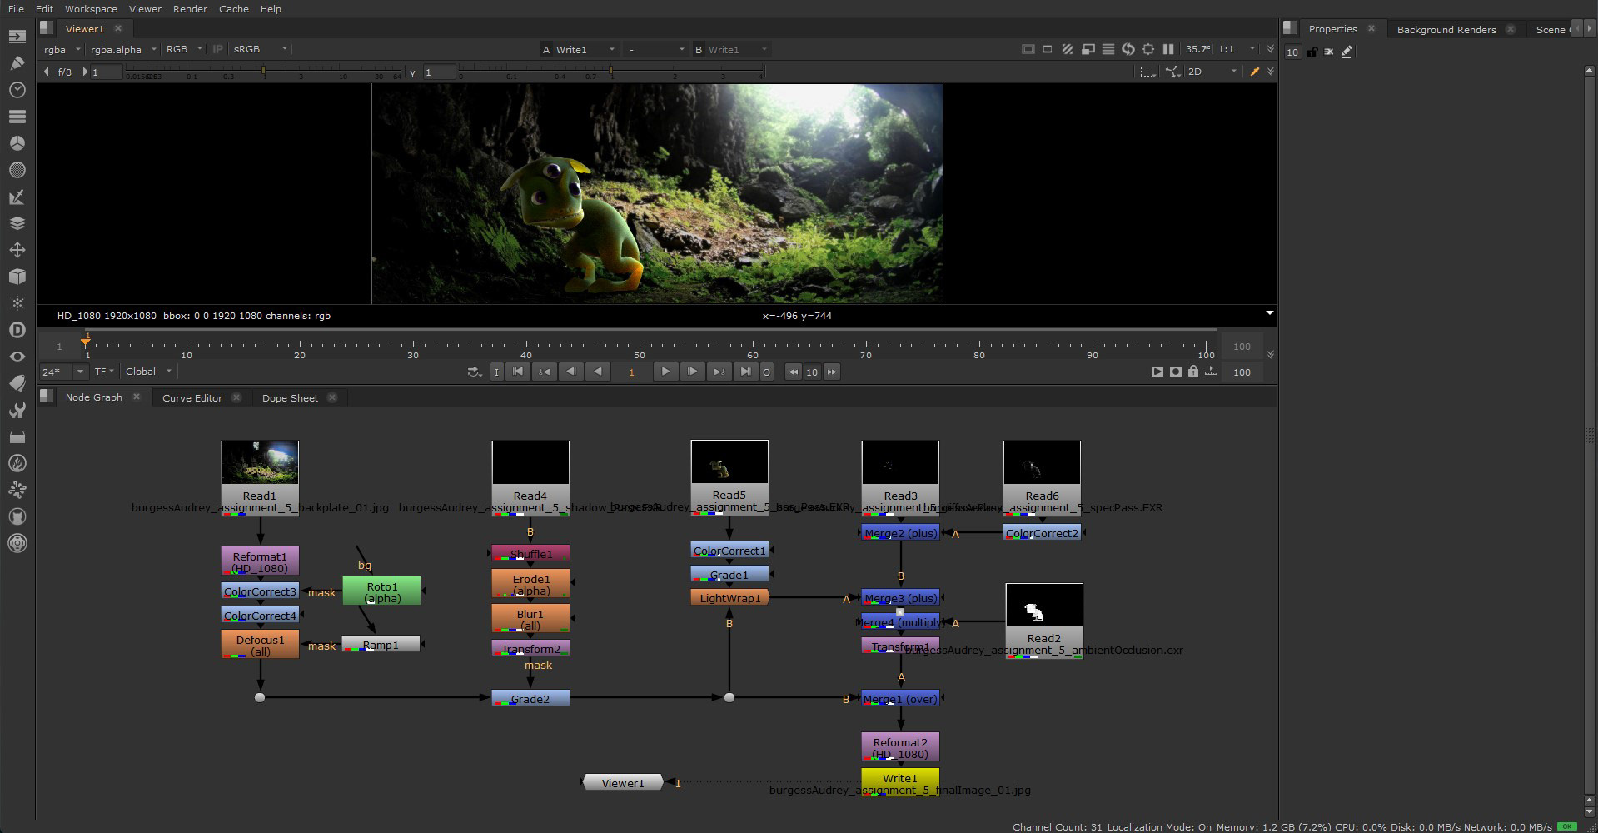
Task: Open the Render menu
Action: 190,8
